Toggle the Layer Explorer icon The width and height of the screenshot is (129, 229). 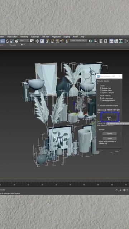click(x=106, y=41)
